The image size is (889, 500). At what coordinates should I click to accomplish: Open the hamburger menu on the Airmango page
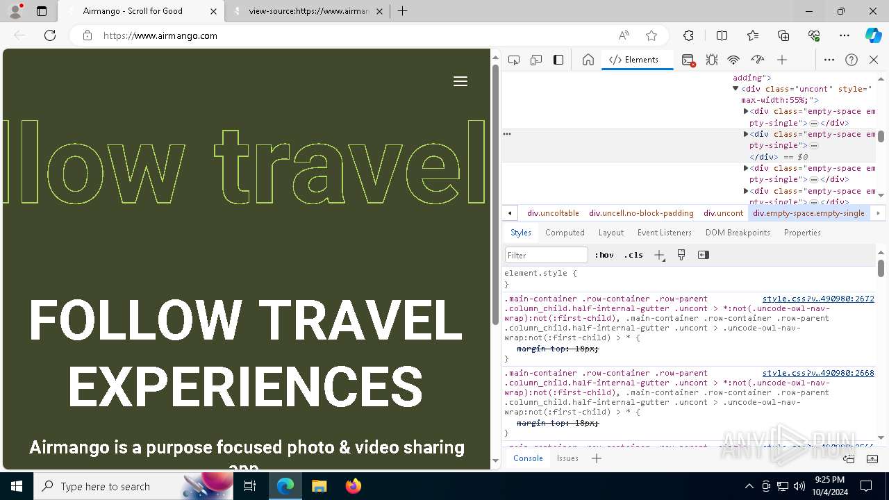point(460,81)
